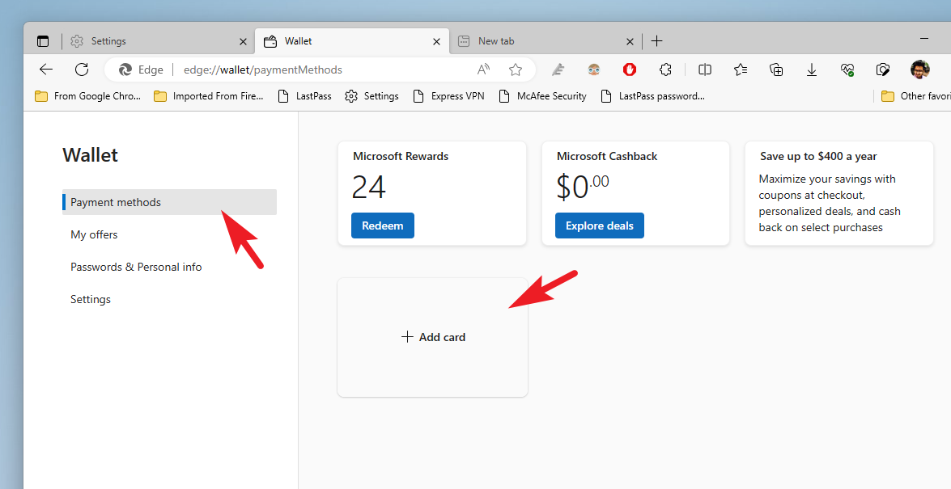Click the Explore deals button
951x489 pixels.
pyautogui.click(x=599, y=226)
